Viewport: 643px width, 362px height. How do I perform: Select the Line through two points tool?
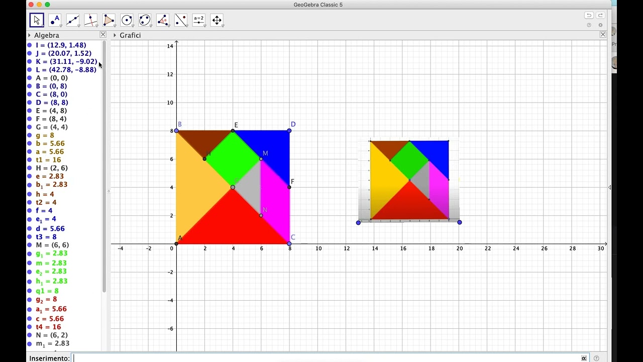[73, 20]
